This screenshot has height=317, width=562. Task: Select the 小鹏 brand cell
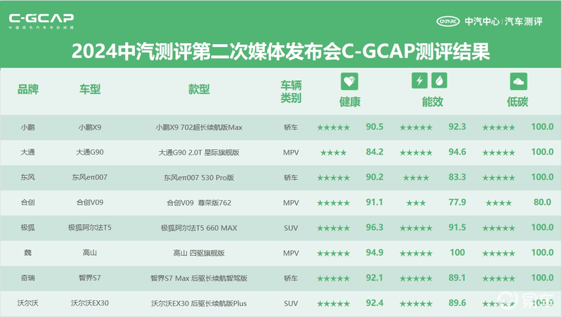27,127
